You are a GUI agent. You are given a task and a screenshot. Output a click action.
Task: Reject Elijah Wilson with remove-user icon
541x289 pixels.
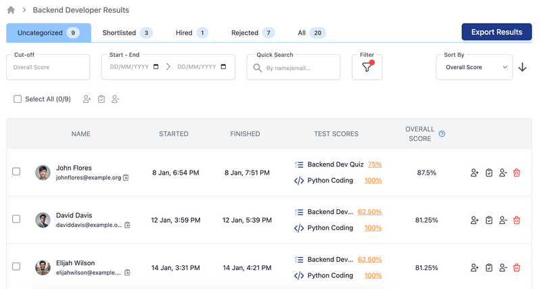[502, 267]
